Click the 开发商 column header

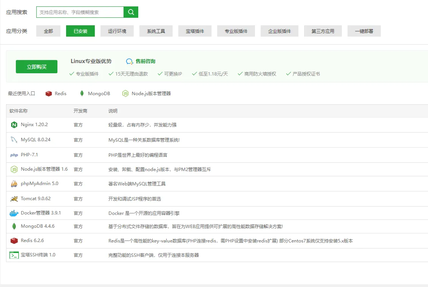point(80,111)
